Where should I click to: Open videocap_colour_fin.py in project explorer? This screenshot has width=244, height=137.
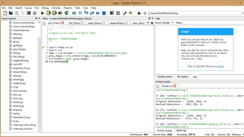(x=24, y=125)
